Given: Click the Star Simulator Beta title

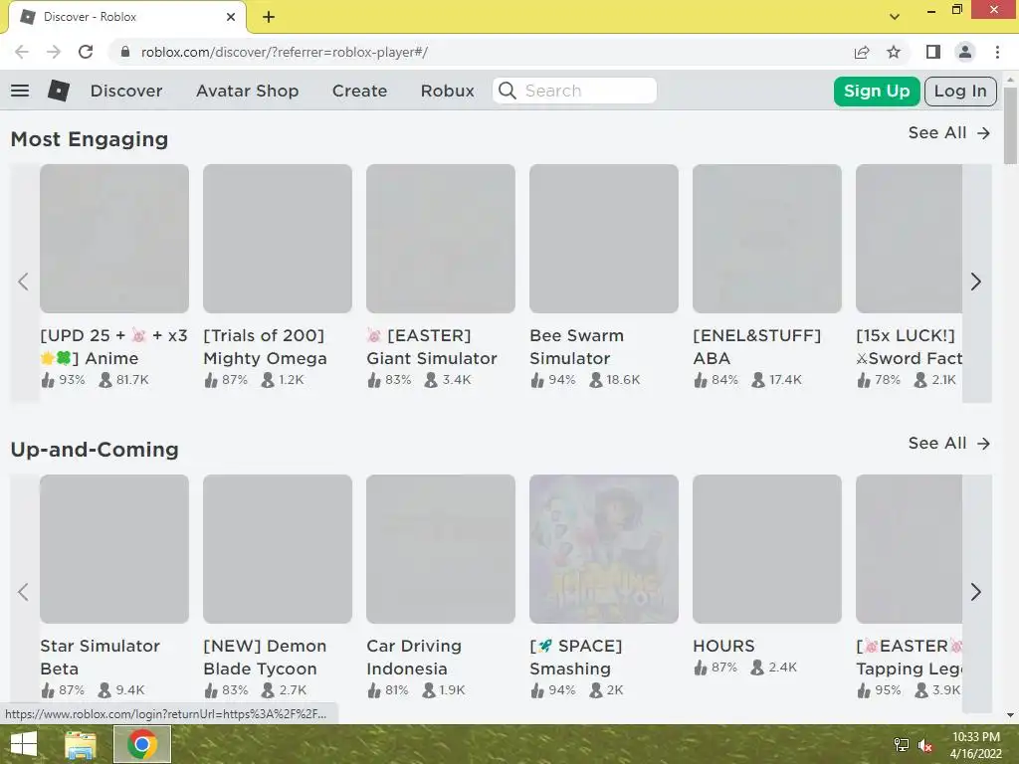Looking at the screenshot, I should tap(101, 658).
